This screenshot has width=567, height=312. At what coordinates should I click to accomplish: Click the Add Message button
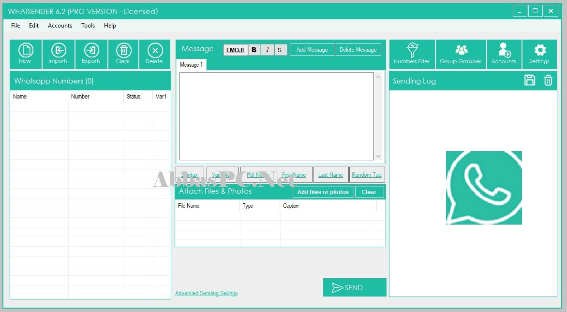(312, 50)
